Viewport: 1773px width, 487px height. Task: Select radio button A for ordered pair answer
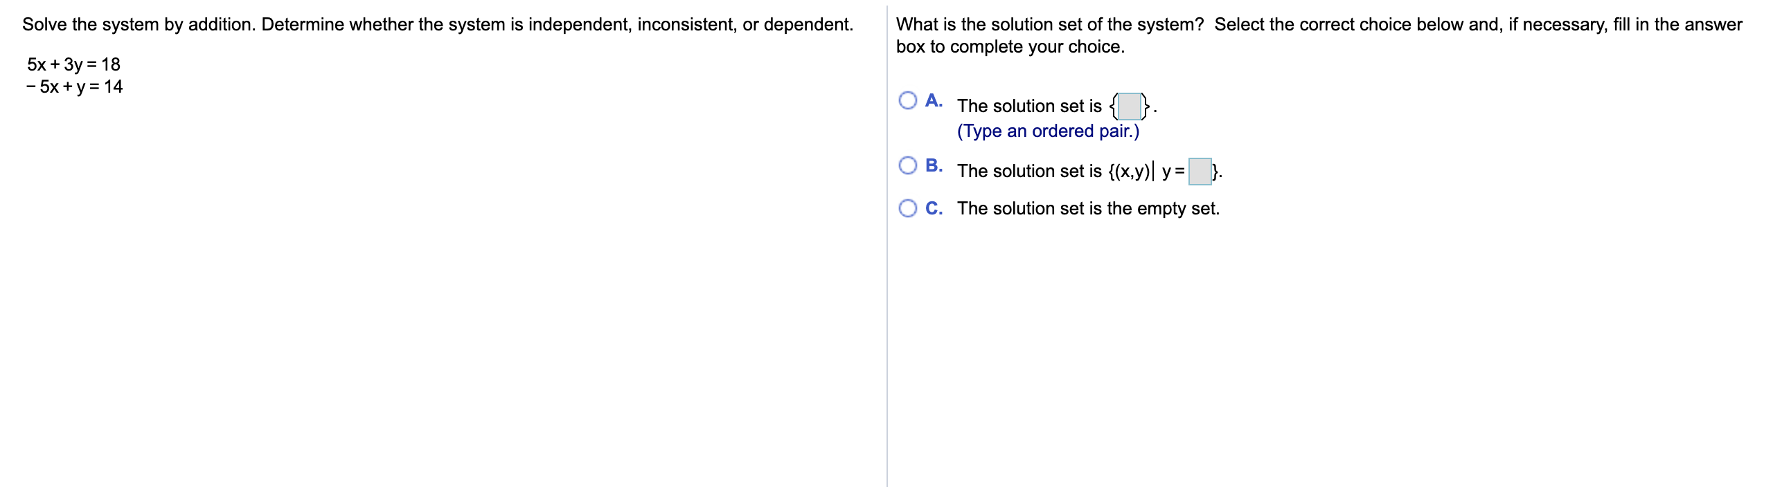[x=907, y=101]
